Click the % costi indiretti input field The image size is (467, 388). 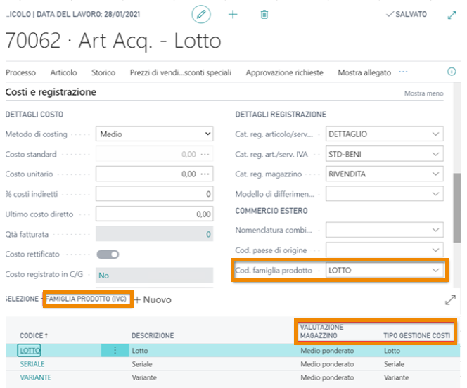pos(154,194)
